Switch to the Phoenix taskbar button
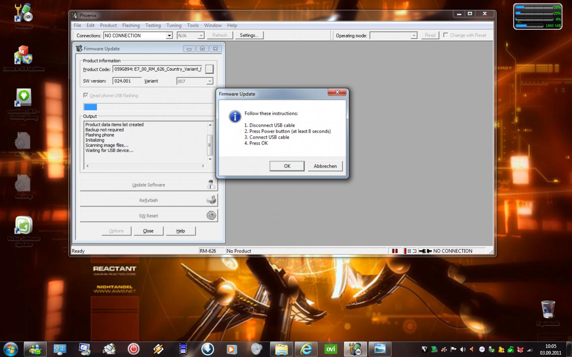 point(355,349)
